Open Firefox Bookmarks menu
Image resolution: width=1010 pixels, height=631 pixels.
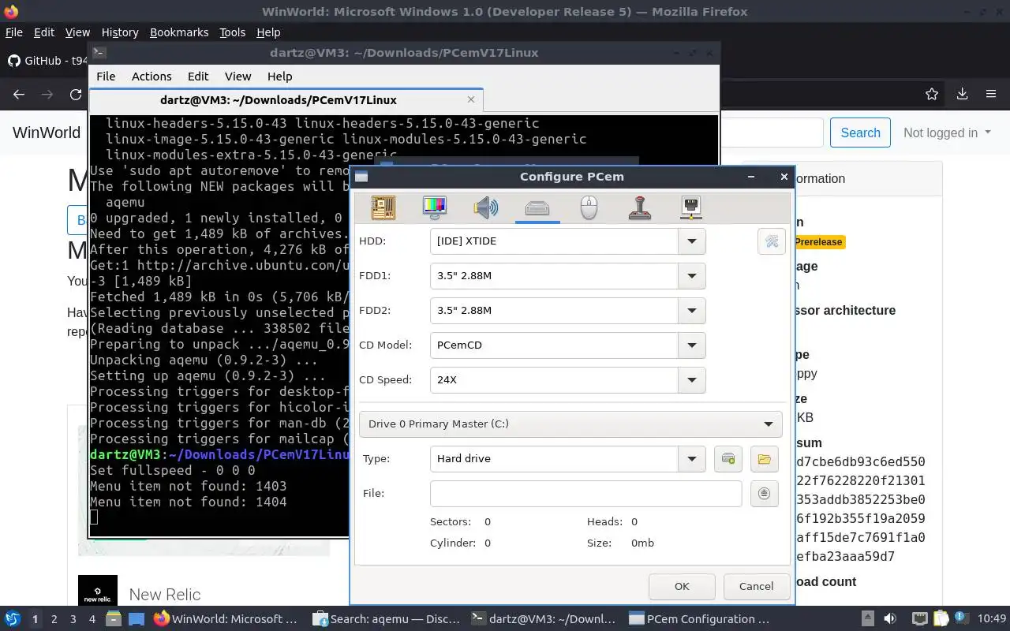pyautogui.click(x=179, y=32)
